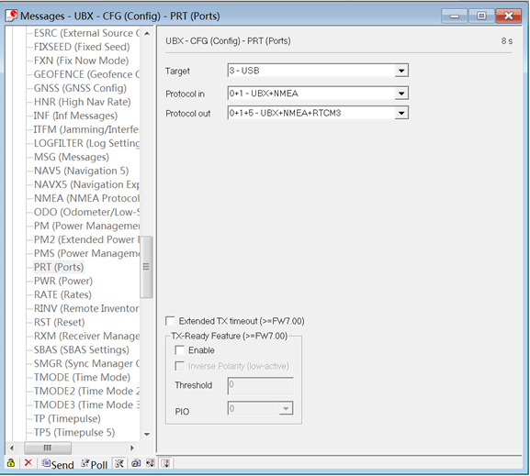Select RXM (Receiver Manager) entry

[x=86, y=336]
